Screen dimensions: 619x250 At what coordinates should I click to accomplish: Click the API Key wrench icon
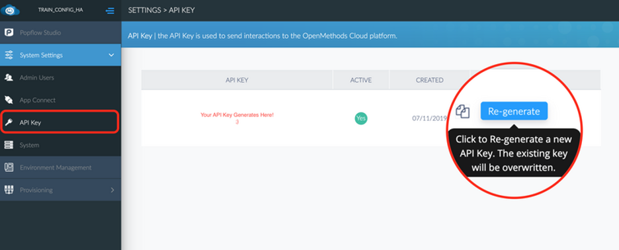[9, 122]
